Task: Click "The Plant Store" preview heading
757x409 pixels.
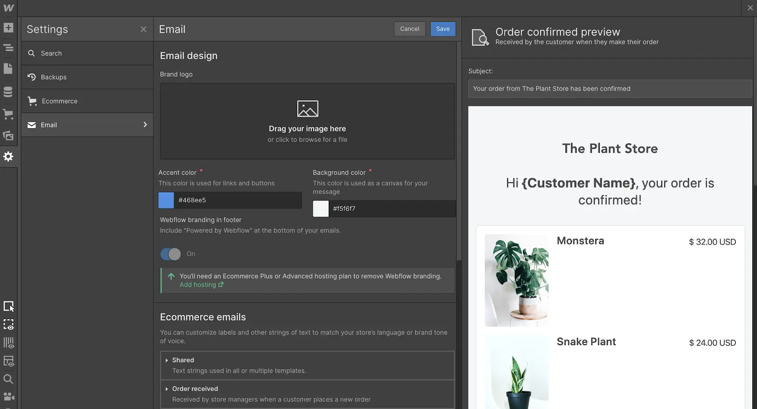Action: [610, 148]
